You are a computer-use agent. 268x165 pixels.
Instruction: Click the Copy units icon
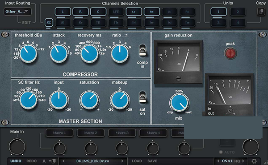click(x=261, y=12)
